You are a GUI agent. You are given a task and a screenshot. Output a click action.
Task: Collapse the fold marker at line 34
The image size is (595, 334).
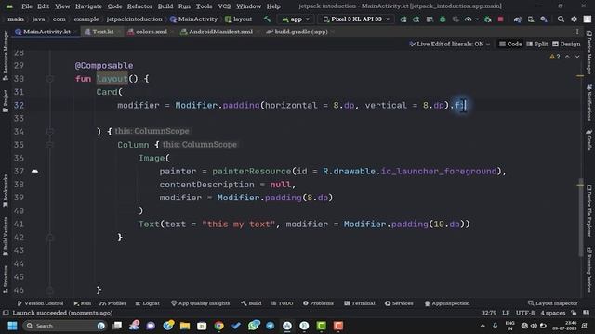coord(49,132)
